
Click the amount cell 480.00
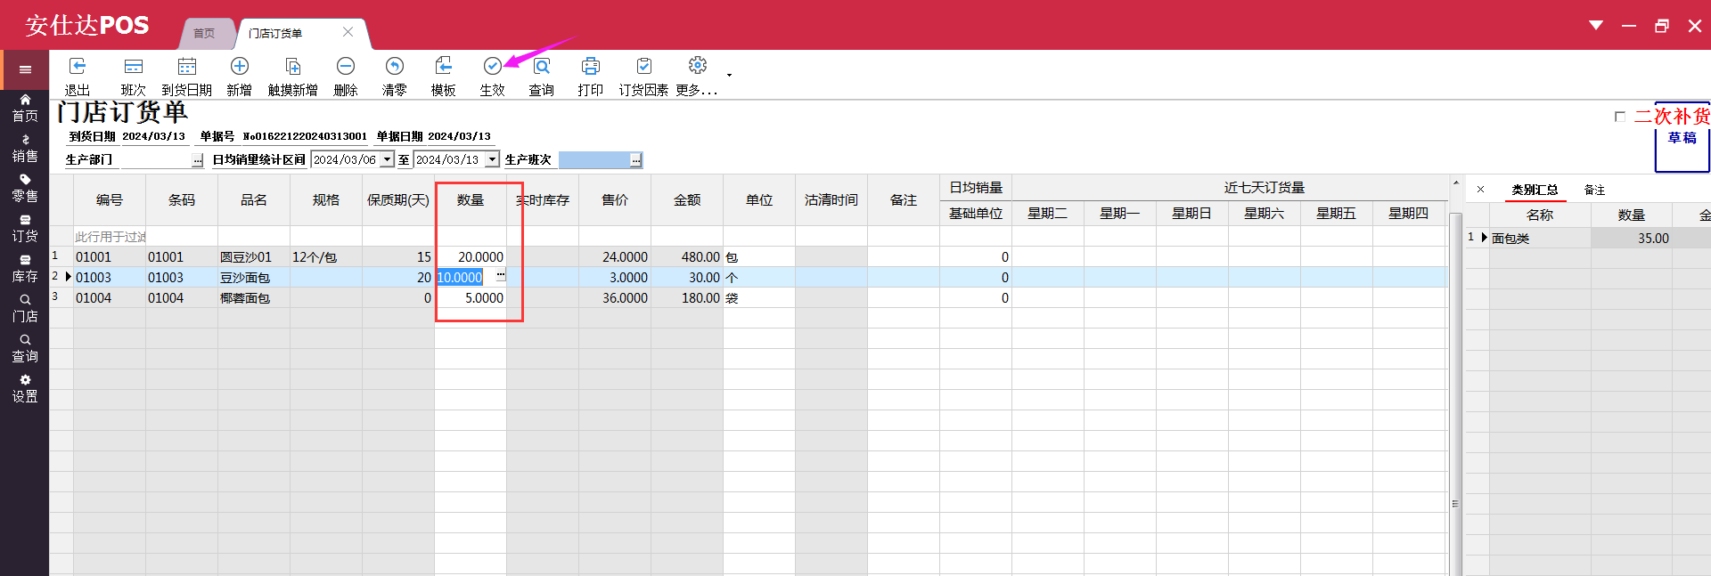(687, 257)
